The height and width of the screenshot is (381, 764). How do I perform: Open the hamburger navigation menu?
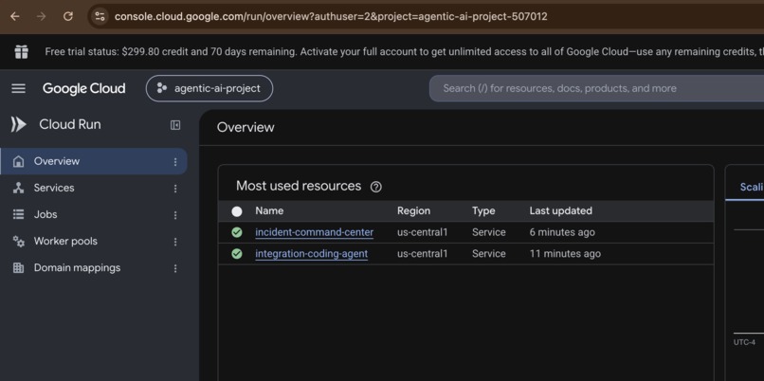click(19, 88)
